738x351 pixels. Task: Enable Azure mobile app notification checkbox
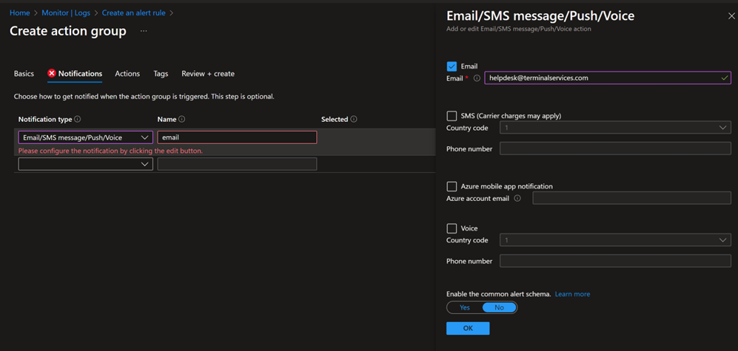[452, 186]
